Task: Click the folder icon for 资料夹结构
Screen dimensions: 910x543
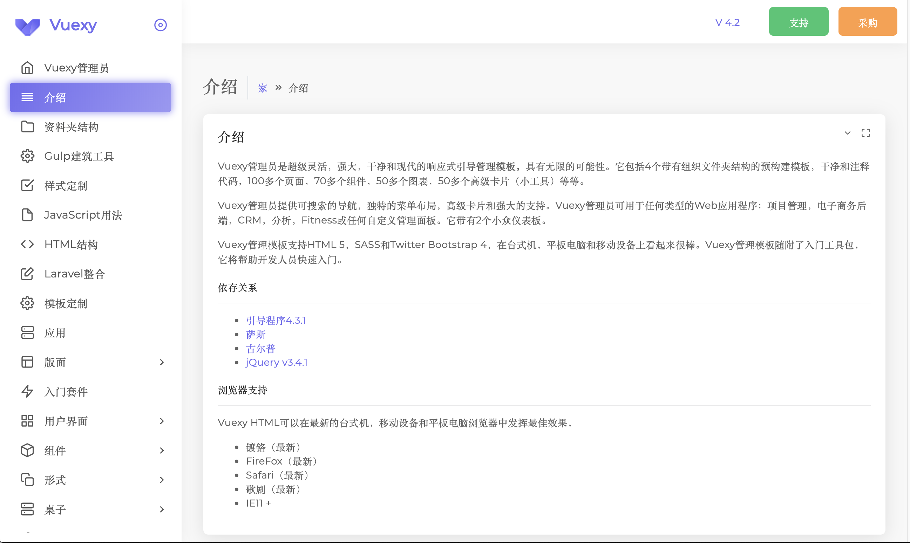Action: click(27, 126)
